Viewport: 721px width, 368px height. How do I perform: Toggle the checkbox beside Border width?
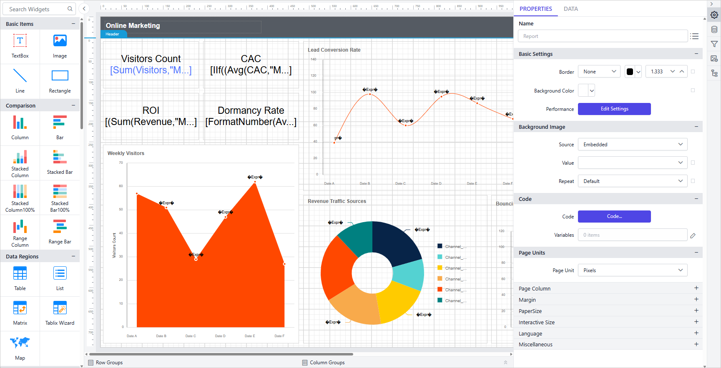(x=693, y=72)
